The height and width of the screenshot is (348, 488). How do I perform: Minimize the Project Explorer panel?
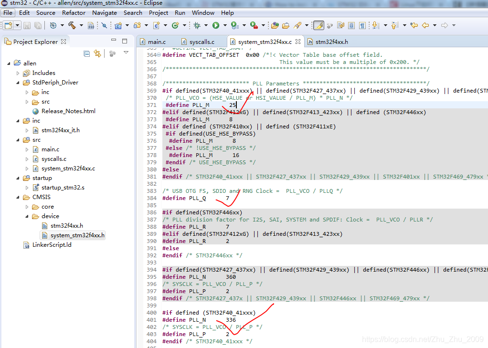114,40
